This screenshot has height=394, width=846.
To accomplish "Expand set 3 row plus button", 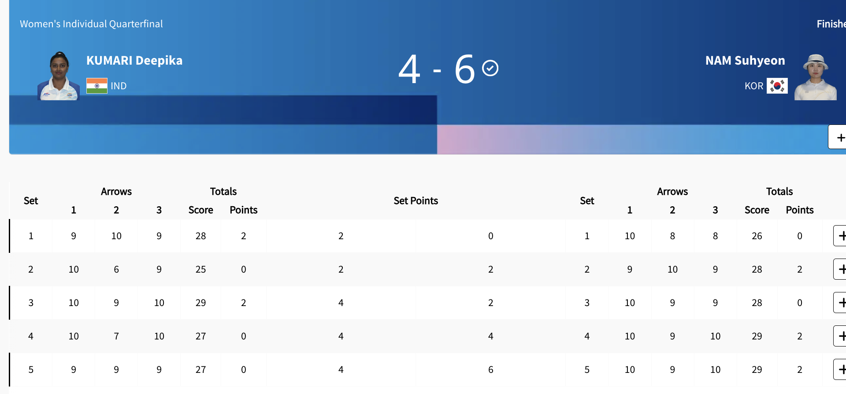I will click(841, 303).
